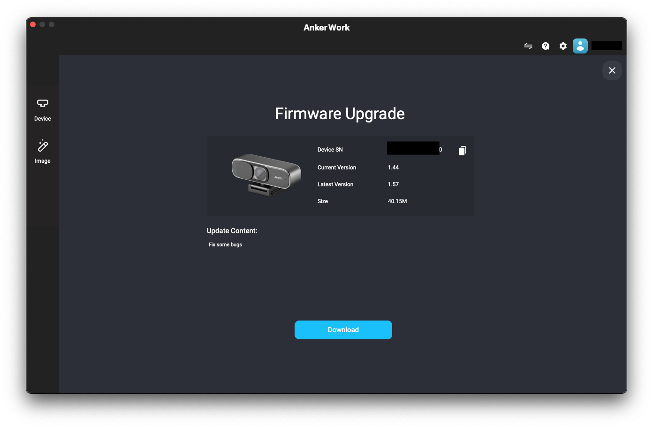Click the Download firmware button
Image resolution: width=653 pixels, height=428 pixels.
click(x=343, y=330)
